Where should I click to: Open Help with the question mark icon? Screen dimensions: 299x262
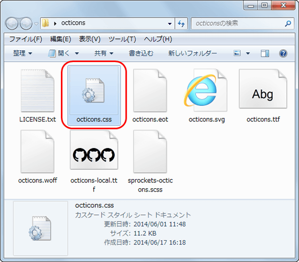tap(283, 53)
